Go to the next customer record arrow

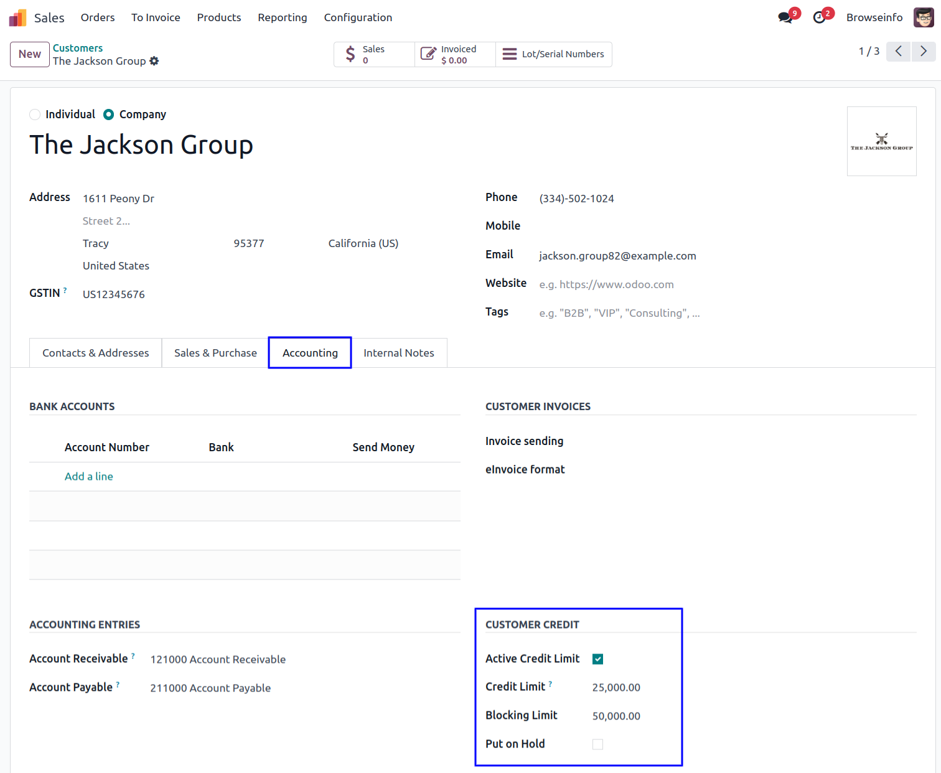[924, 51]
